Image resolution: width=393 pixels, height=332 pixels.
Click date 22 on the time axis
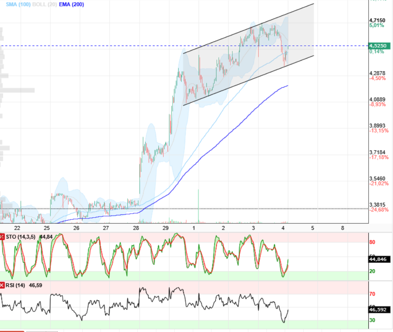coord(17,228)
